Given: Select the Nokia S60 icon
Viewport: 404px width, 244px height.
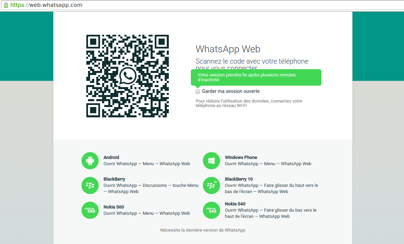Looking at the screenshot, I should point(90,210).
